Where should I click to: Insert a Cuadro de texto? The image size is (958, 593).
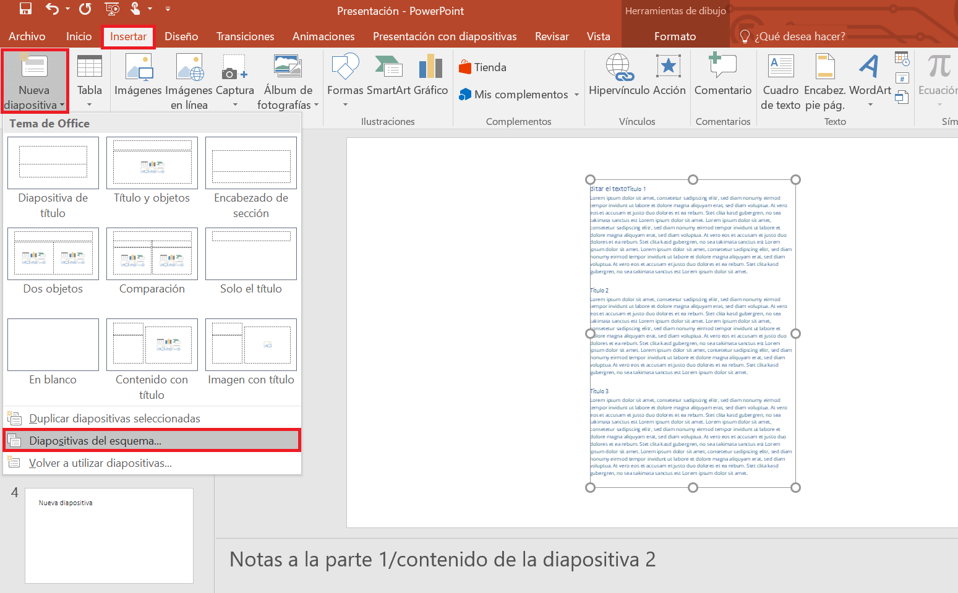point(781,81)
